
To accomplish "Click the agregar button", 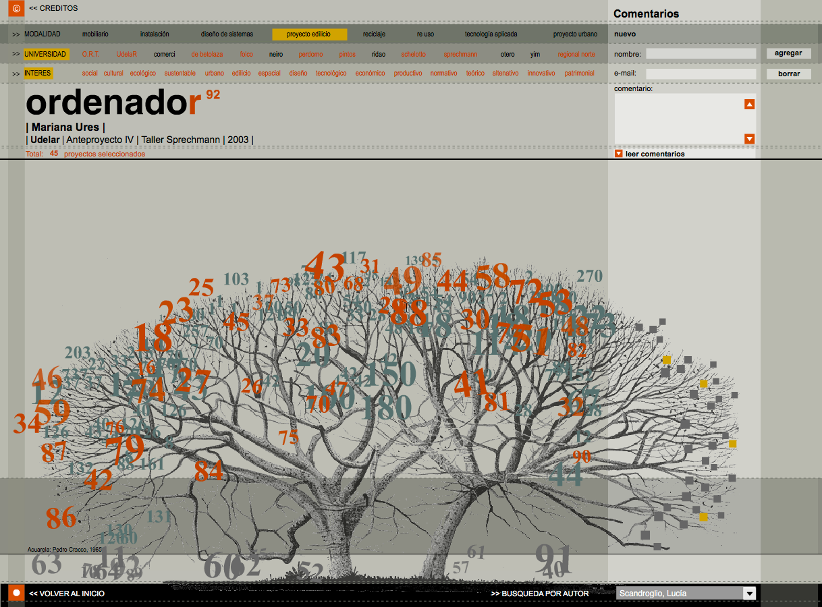I will pyautogui.click(x=788, y=53).
